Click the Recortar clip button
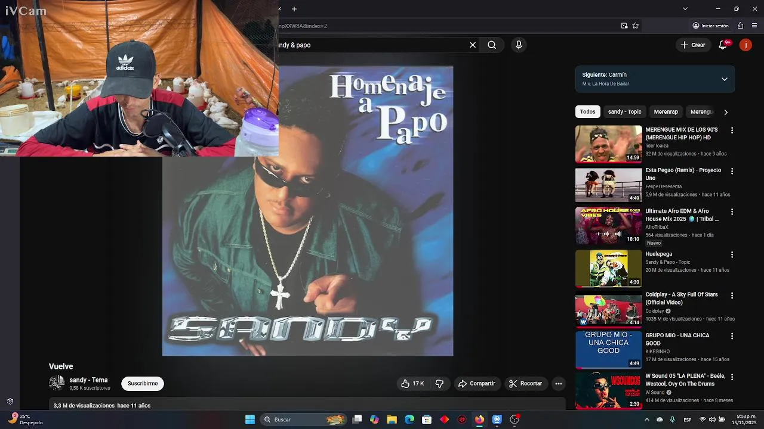Viewport: 764px width, 429px height. pyautogui.click(x=525, y=384)
